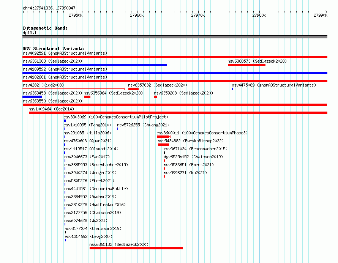Click esv1010995 (Pang2010) label
Screen dimensions: 338x263
tap(87, 125)
